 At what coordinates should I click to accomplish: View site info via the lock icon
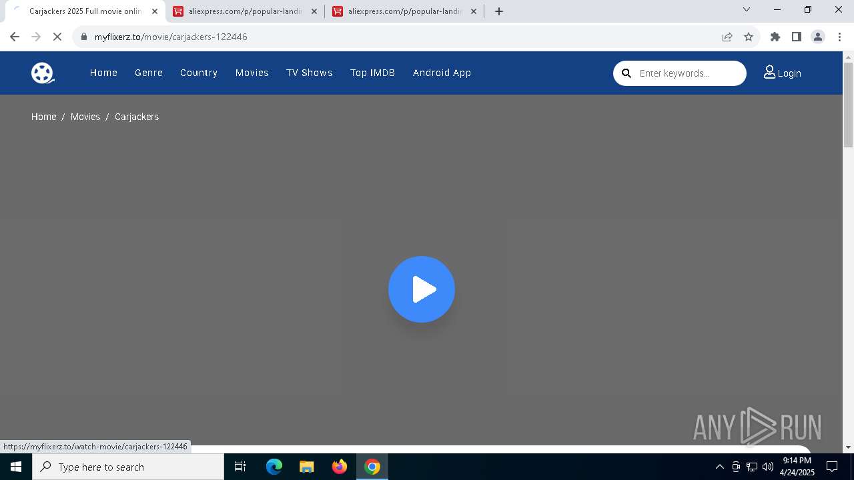84,37
